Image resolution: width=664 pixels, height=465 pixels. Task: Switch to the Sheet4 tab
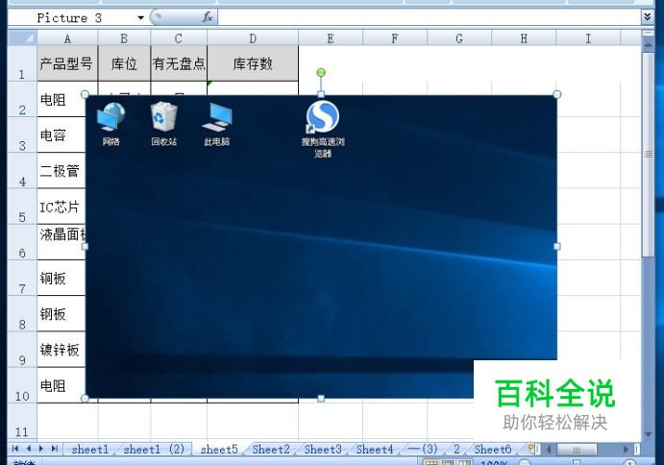(x=375, y=449)
